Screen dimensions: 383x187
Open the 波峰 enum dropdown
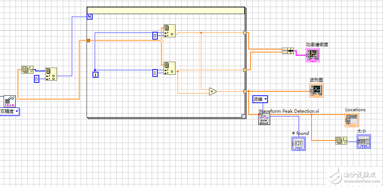[x=260, y=99]
